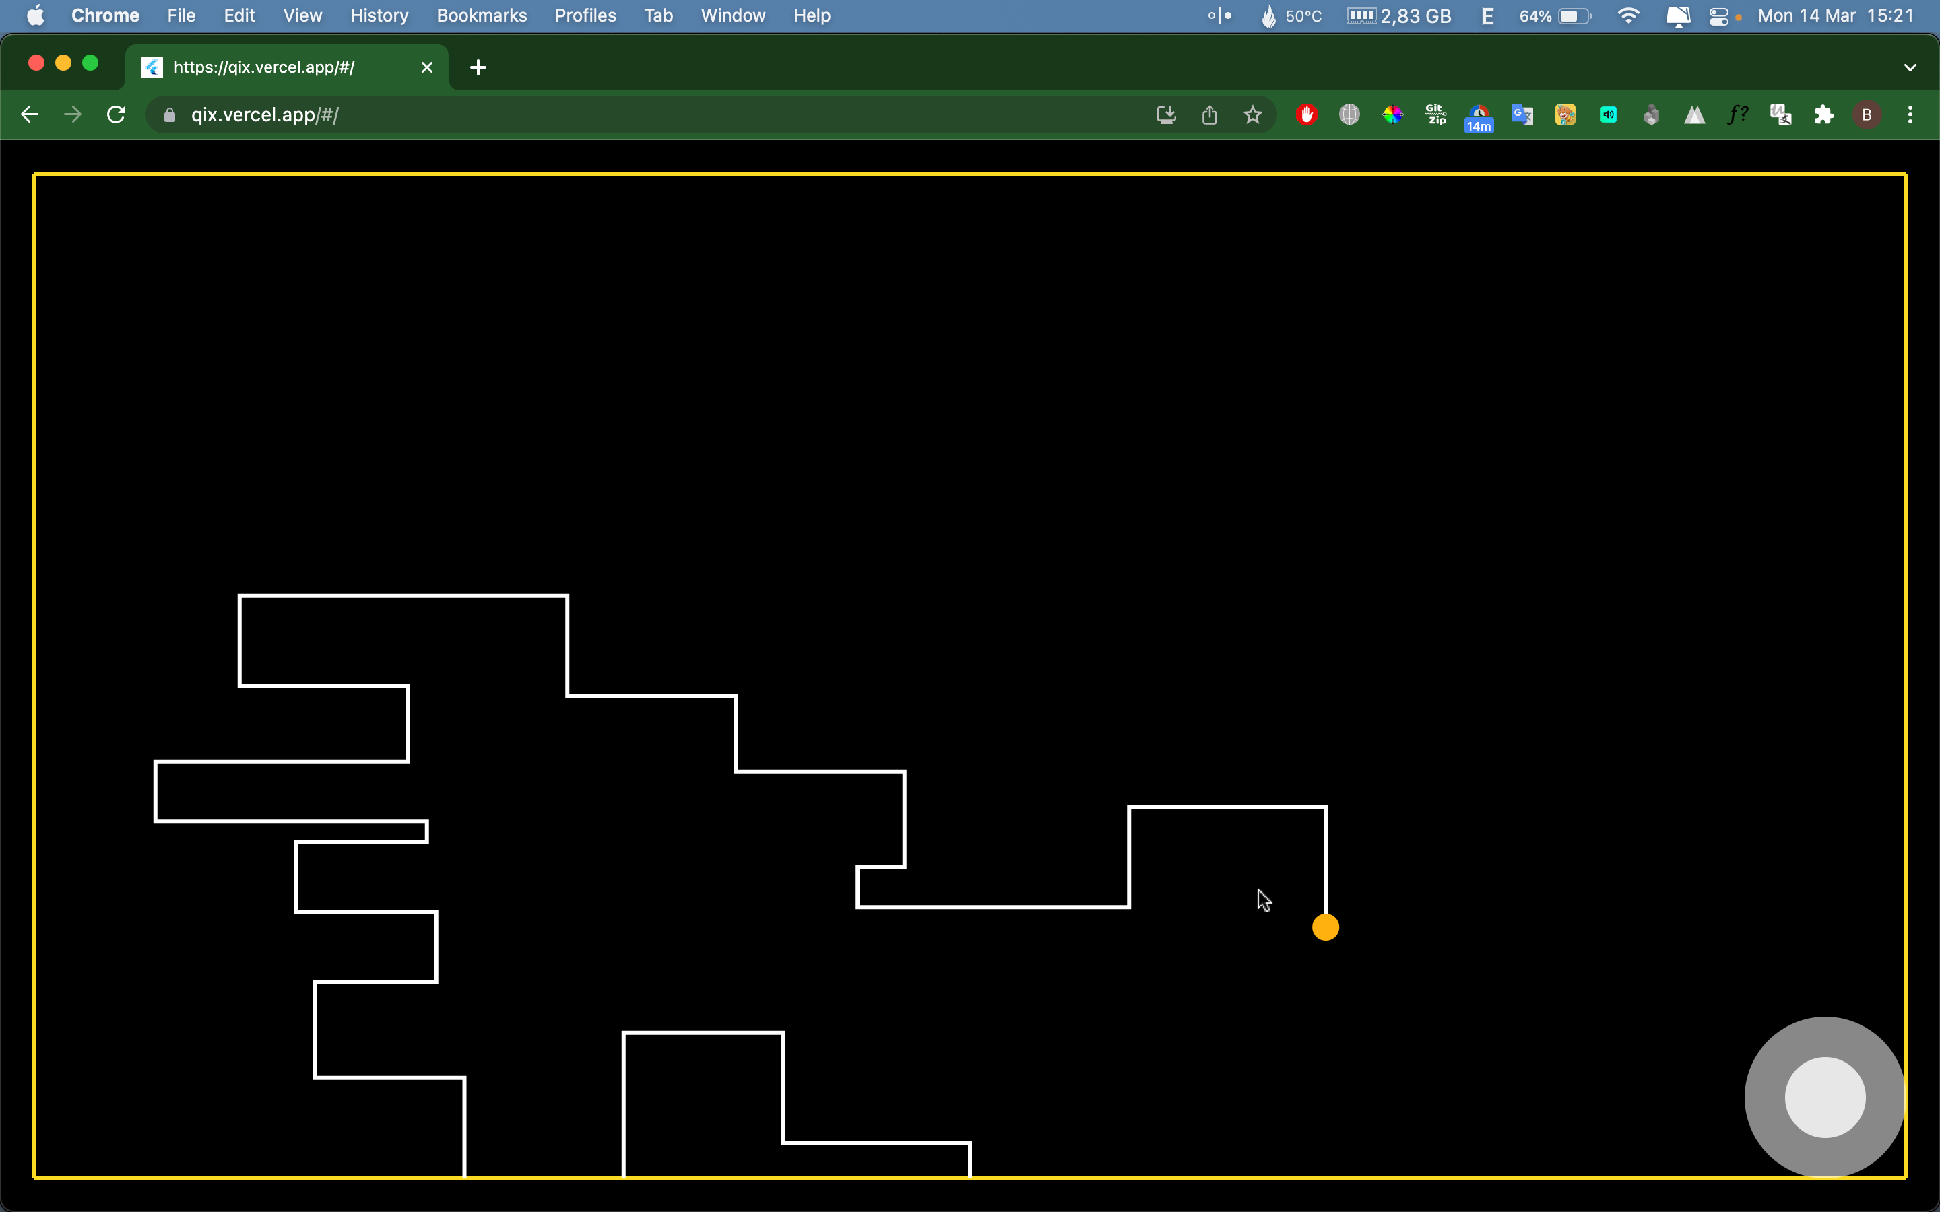1940x1212 pixels.
Task: Open the History menu
Action: point(379,16)
